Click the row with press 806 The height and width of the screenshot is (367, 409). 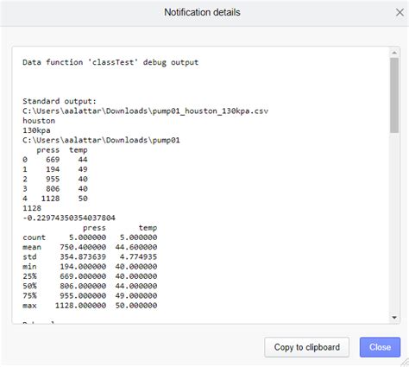coord(55,189)
